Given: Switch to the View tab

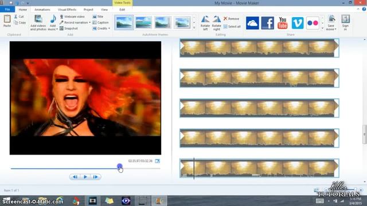Looking at the screenshot, I should click(x=104, y=10).
